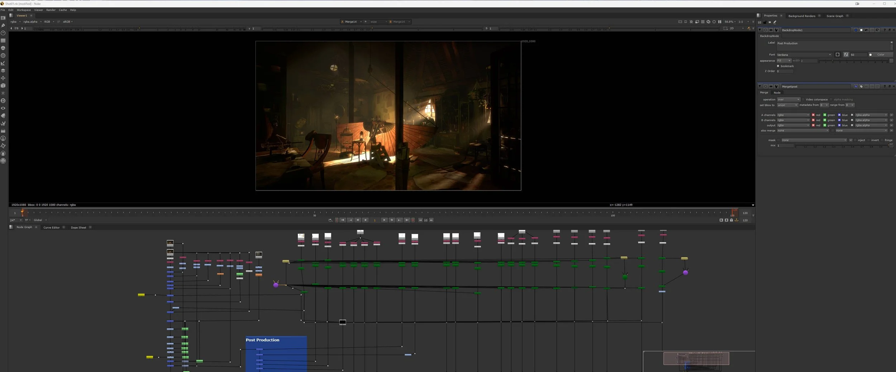This screenshot has width=896, height=372.
Task: Open the Views nodes toolbar menu
Action: click(x=3, y=108)
